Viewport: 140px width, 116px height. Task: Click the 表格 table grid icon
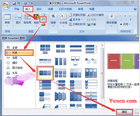[x=7, y=17]
